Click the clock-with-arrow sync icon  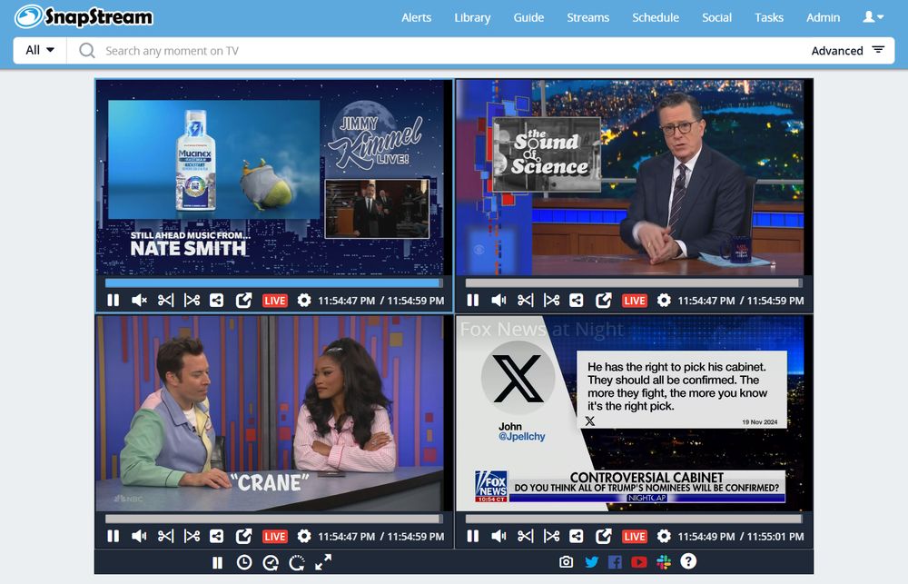[x=271, y=562]
